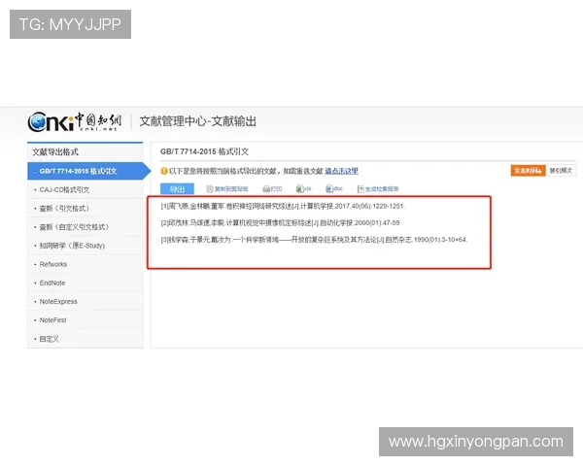Screen dimensions: 583x466
Task: Select CAJ-CD格式引文 format
Action: click(x=86, y=189)
